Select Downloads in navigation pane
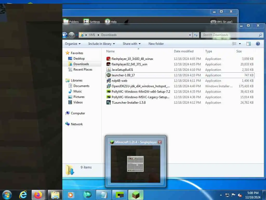Viewport: 266px width, 200px height. tap(81, 64)
